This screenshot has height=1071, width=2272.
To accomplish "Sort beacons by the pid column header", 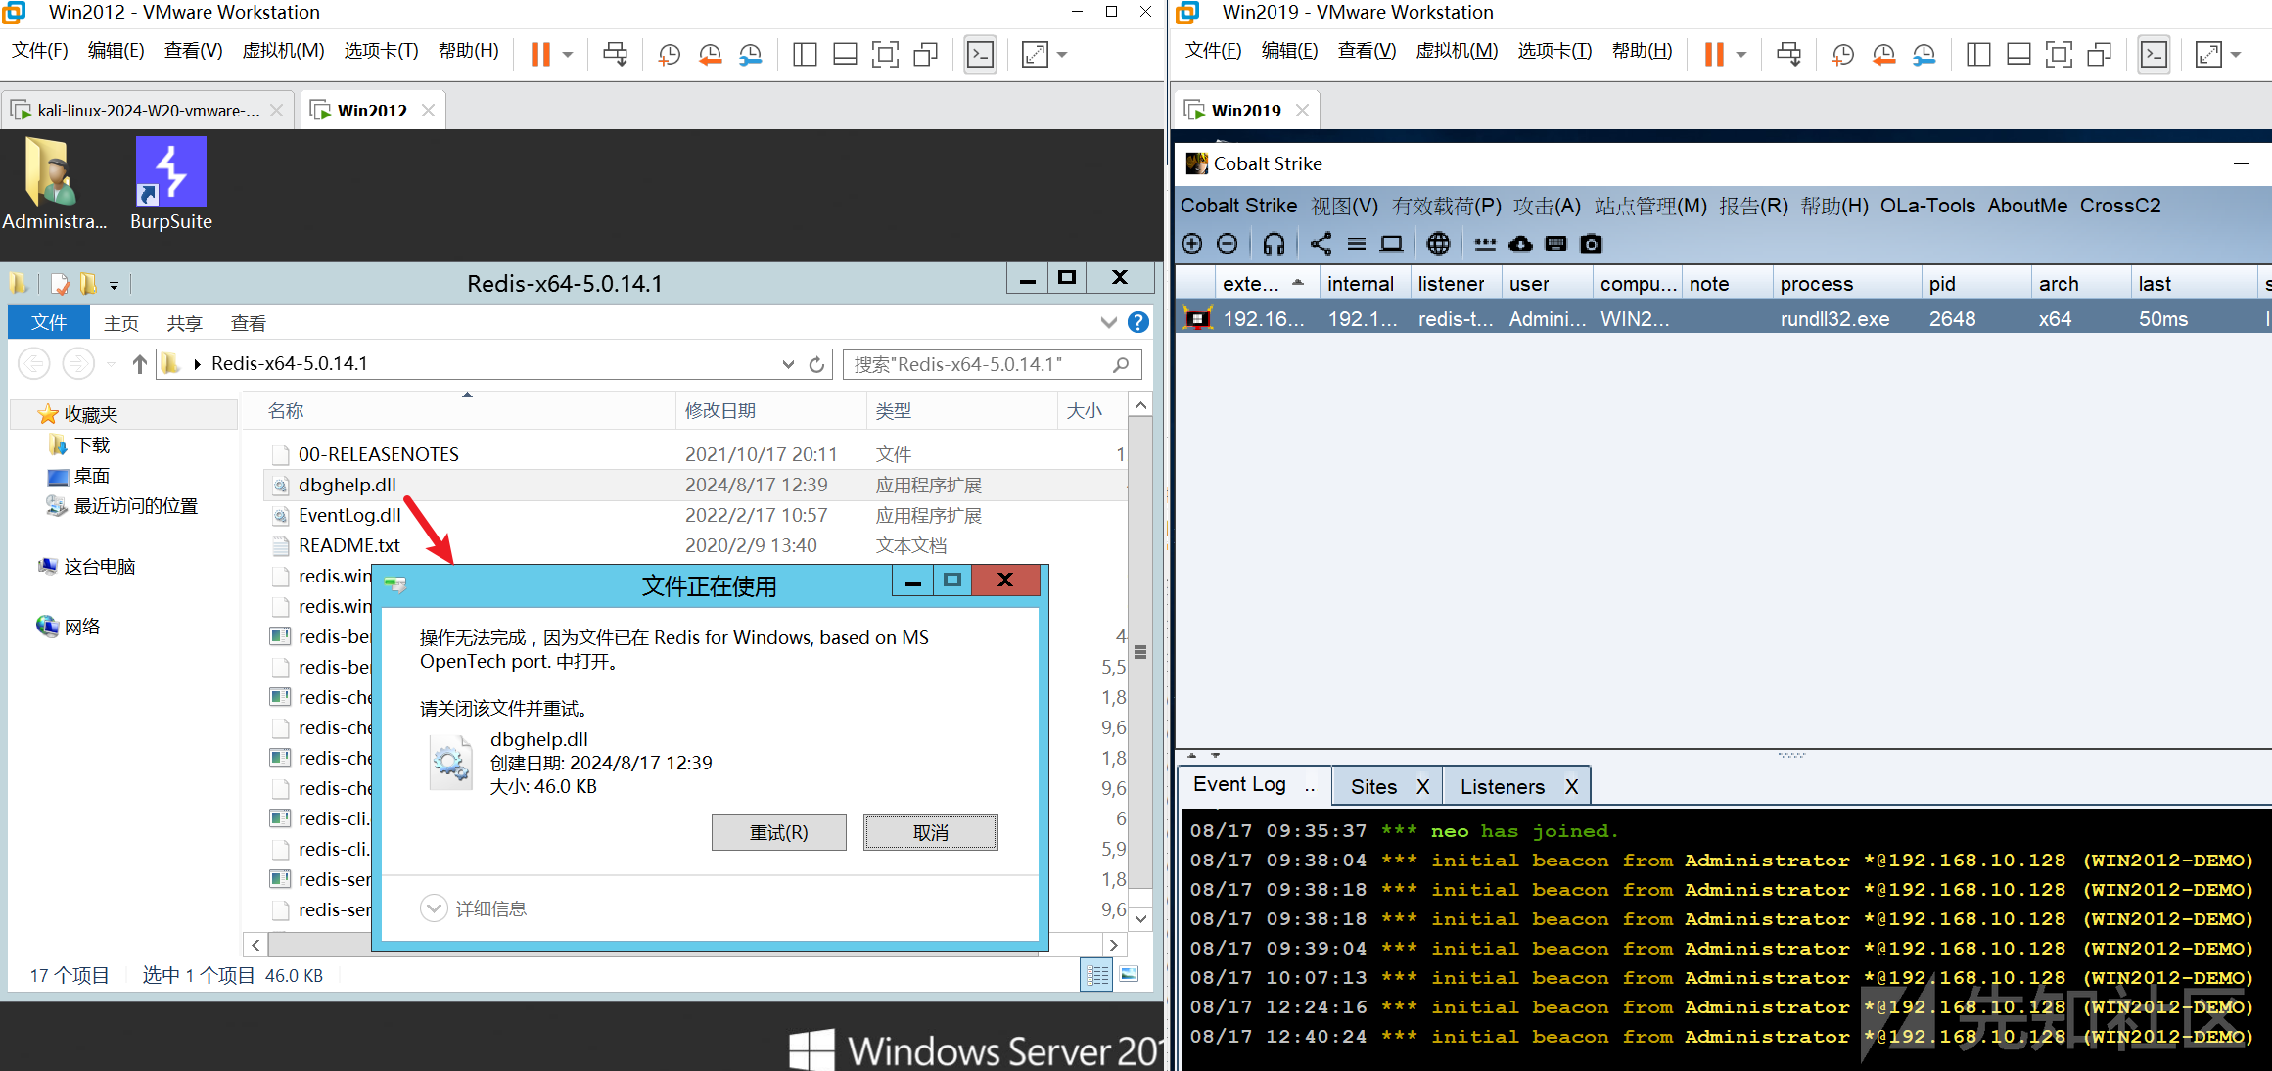I will click(x=1974, y=283).
